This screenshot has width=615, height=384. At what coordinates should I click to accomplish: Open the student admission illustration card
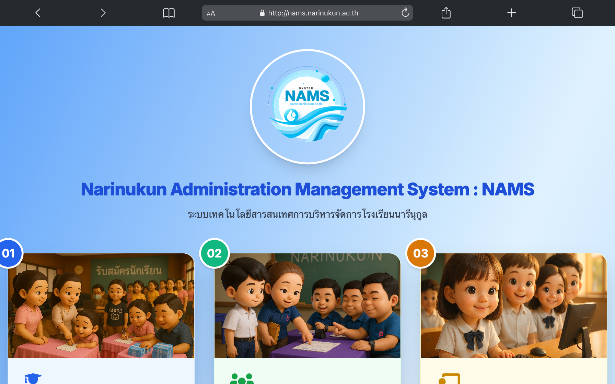pos(101,306)
